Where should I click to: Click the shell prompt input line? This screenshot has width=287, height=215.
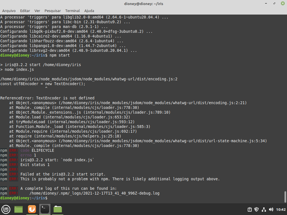click(x=50, y=198)
